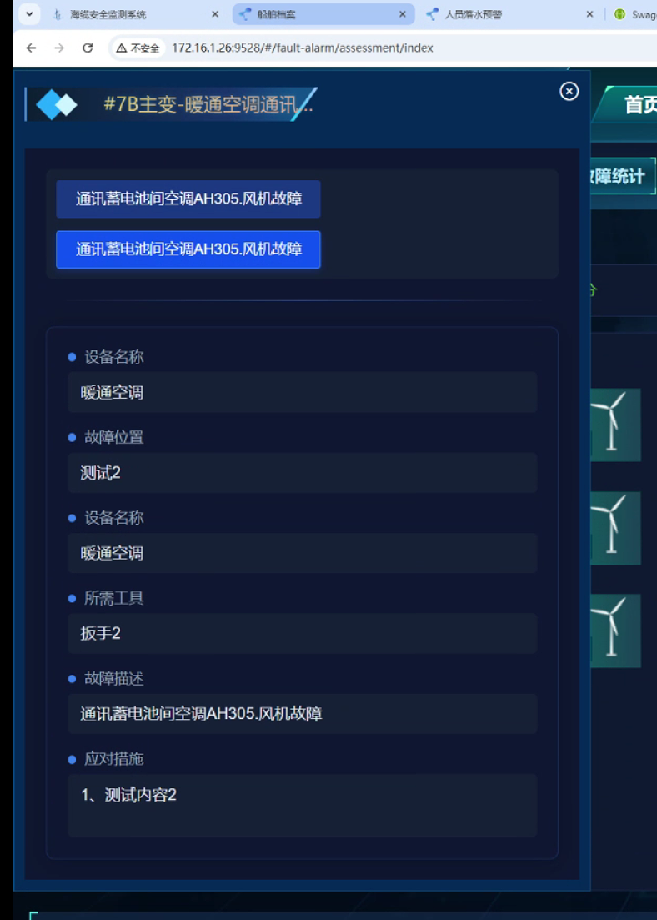Close the 海缆安全监测系统 browser tab
This screenshot has width=657, height=920.
(214, 14)
